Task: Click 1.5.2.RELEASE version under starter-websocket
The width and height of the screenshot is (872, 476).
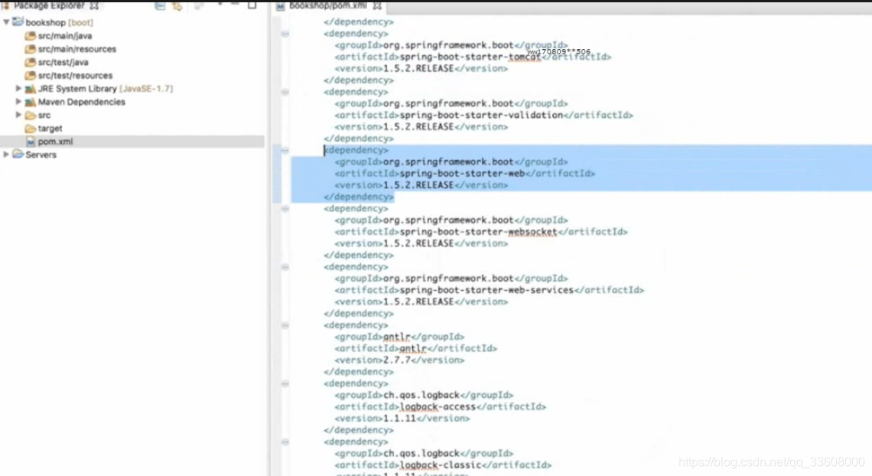Action: (x=421, y=243)
